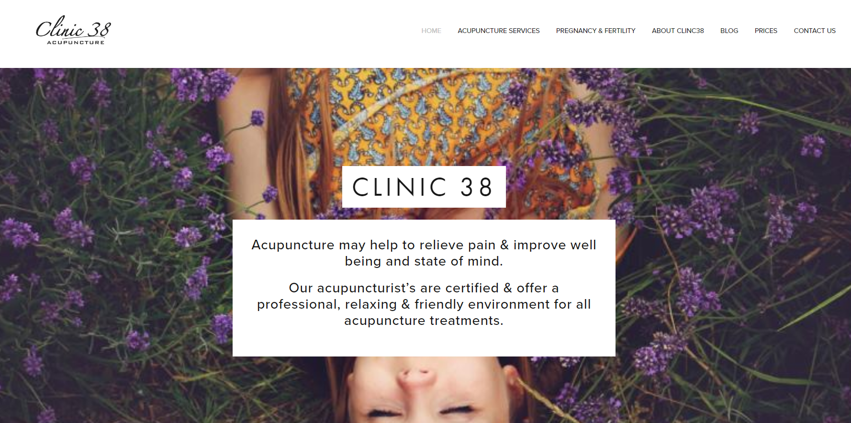This screenshot has height=423, width=851.
Task: Open the Prices page
Action: pyautogui.click(x=766, y=31)
